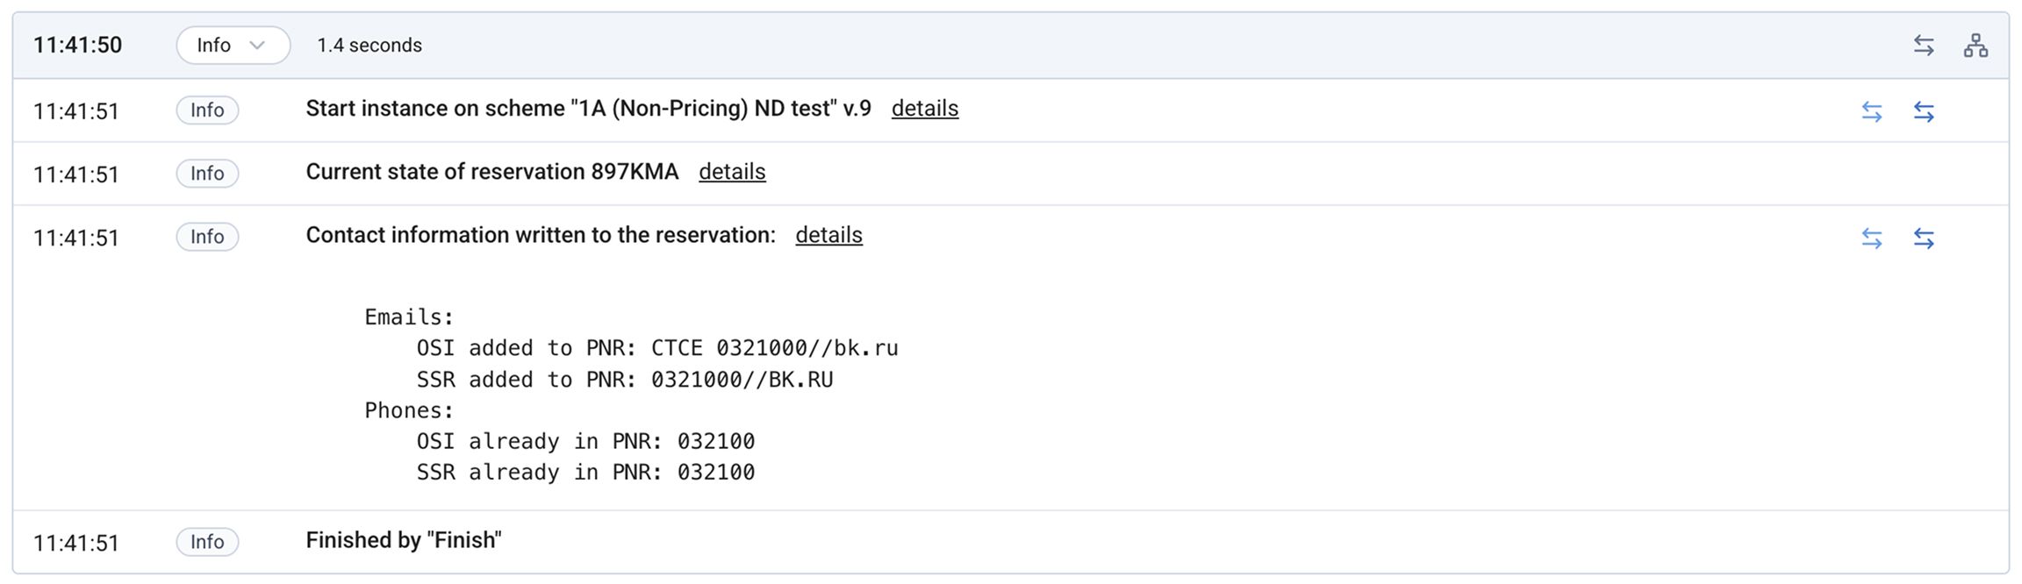Click the dark blue arrows icon on the Start instance row
This screenshot has height=584, width=2022.
coord(1924,111)
